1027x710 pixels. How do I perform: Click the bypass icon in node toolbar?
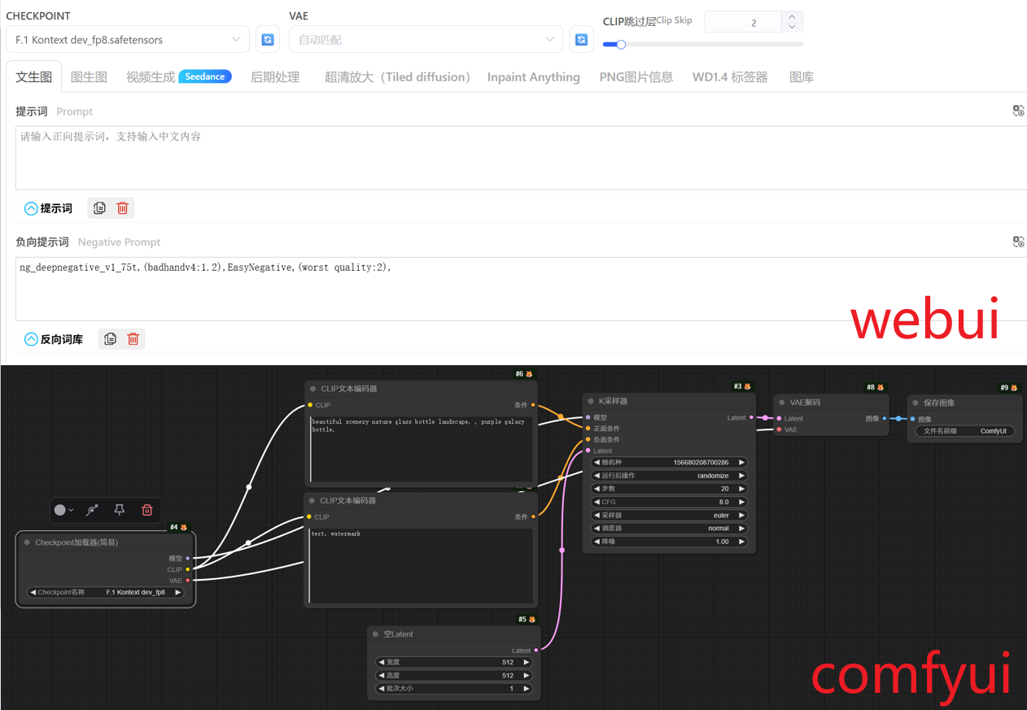tap(92, 510)
